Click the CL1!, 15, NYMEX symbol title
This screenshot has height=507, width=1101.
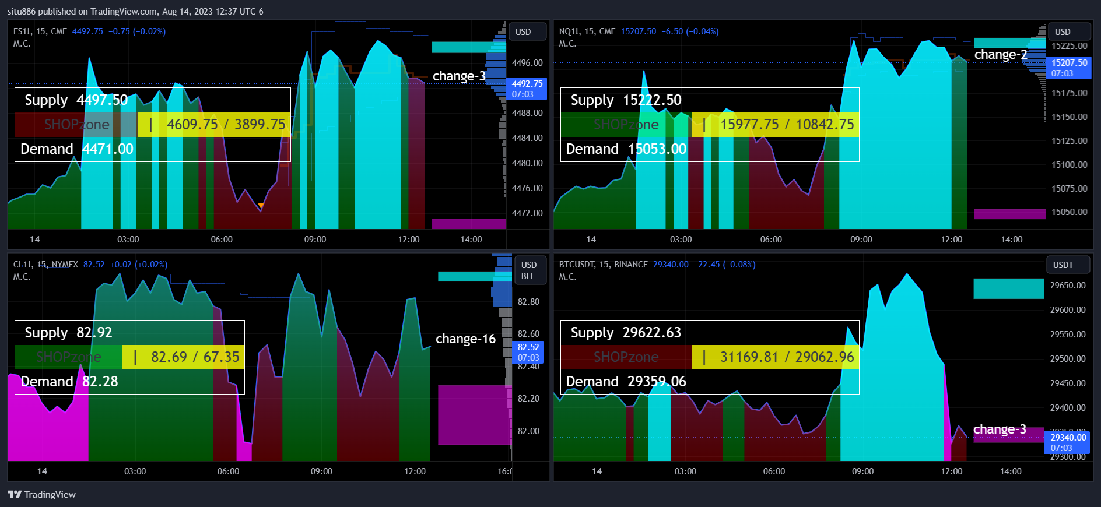pyautogui.click(x=45, y=265)
